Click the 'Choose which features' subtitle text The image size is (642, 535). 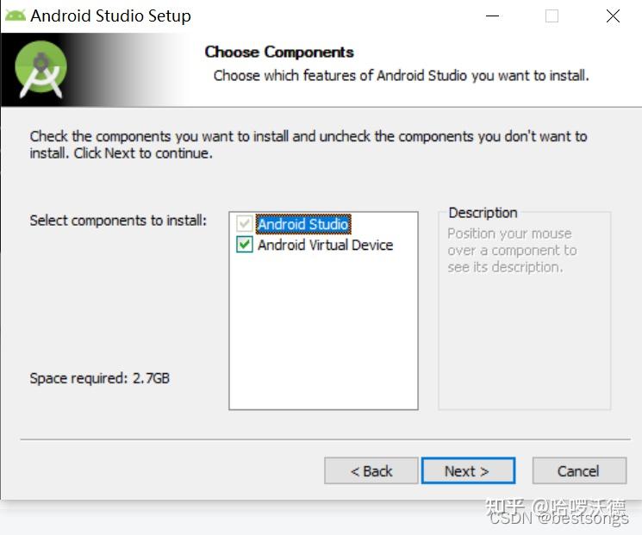click(x=401, y=76)
